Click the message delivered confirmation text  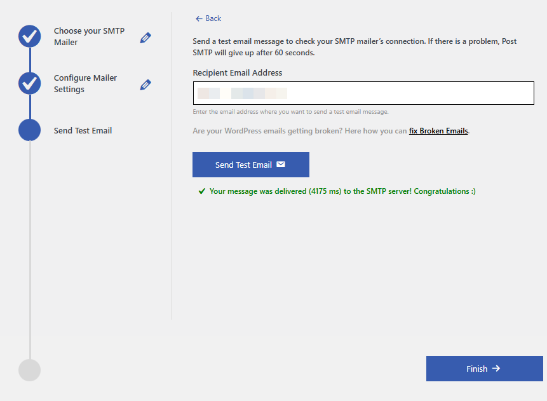(342, 191)
